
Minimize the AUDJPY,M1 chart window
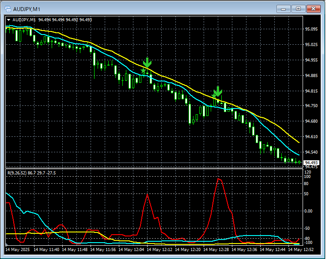[x=283, y=9]
